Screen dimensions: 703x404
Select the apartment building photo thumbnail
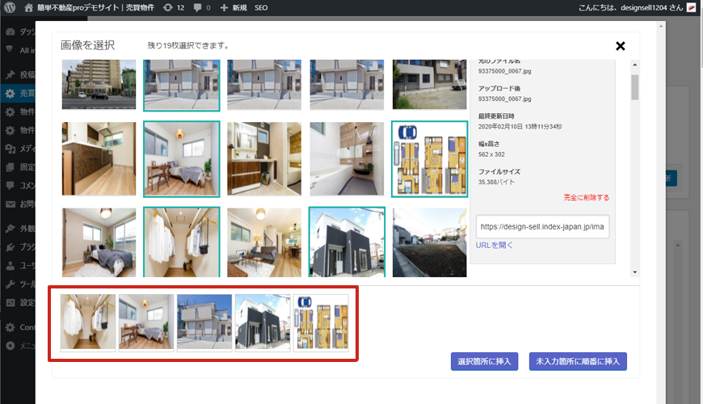click(99, 85)
